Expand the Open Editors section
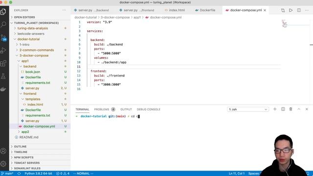Screen dimensions: 313x176 [40, 17]
